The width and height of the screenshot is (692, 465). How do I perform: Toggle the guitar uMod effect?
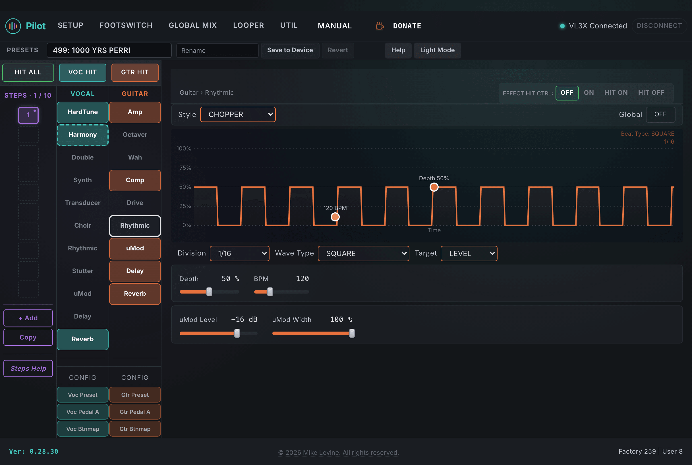point(135,248)
